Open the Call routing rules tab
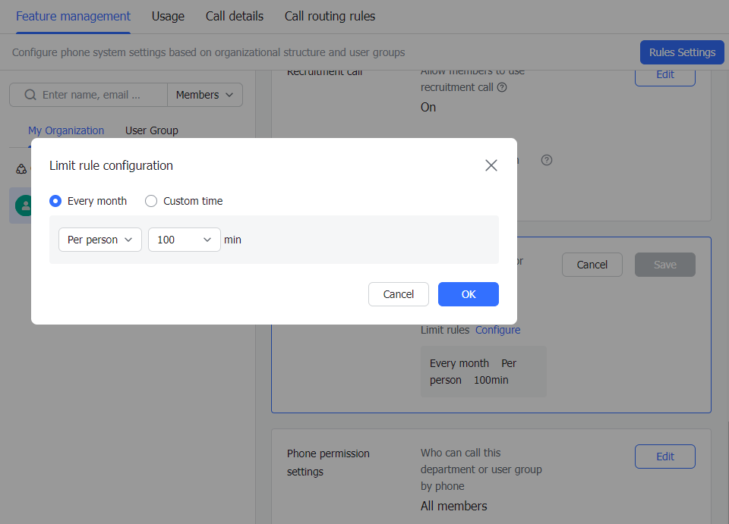This screenshot has width=729, height=524. click(330, 16)
